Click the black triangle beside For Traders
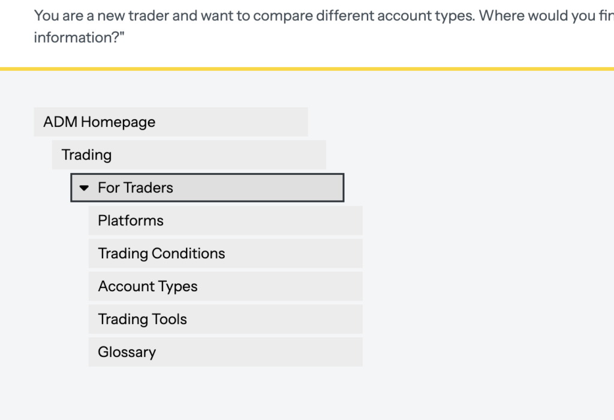 tap(84, 188)
